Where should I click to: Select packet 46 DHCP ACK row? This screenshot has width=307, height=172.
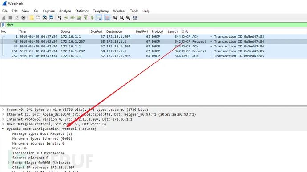153,47
